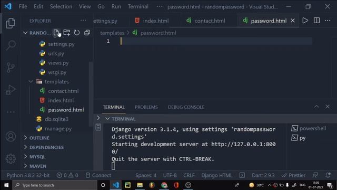The image size is (337, 190).
Task: Click the terminal list icon beside output
Action: pos(98,127)
